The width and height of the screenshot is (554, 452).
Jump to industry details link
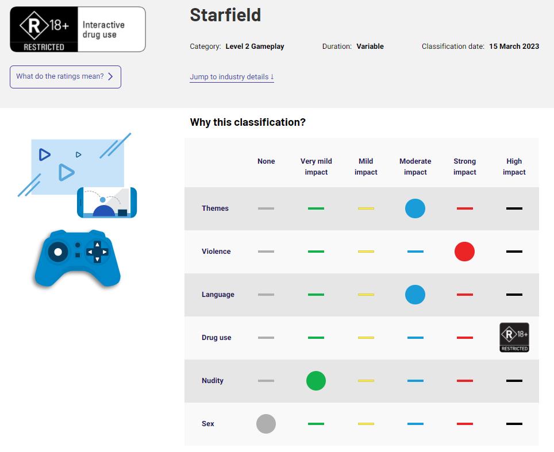point(232,77)
